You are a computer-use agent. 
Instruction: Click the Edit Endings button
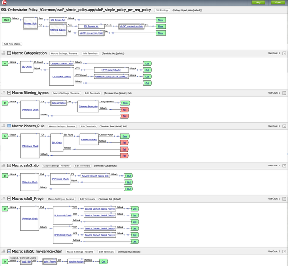(161, 10)
